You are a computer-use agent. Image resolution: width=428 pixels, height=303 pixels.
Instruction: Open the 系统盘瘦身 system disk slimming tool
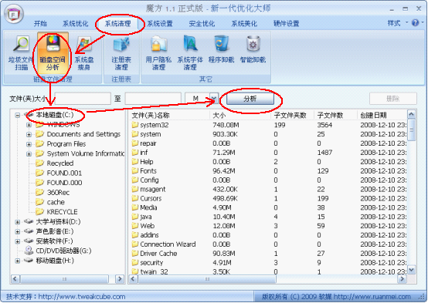coord(84,53)
